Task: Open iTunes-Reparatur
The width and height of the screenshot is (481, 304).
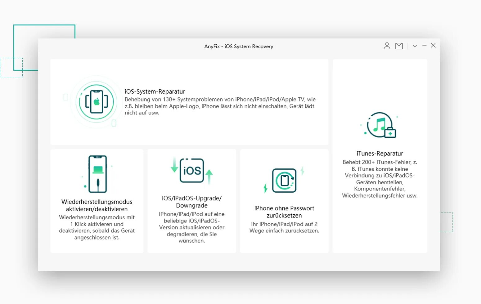Action: pyautogui.click(x=380, y=154)
